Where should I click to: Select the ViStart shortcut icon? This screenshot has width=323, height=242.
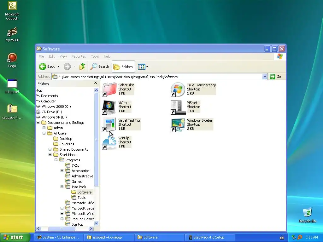pos(178,107)
